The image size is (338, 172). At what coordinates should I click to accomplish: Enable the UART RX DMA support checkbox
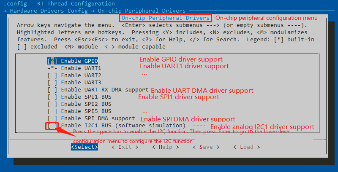tap(52, 89)
